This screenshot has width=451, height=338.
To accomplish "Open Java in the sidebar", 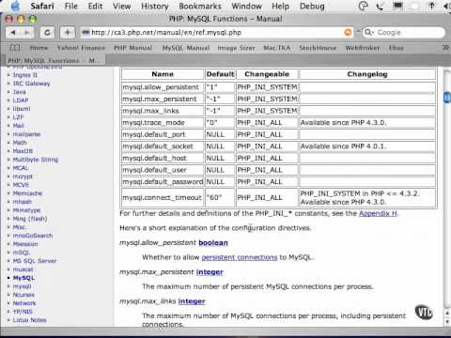I will click(x=20, y=92).
